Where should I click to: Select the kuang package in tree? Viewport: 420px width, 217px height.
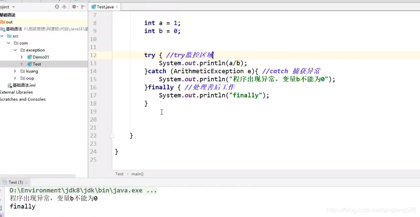(x=32, y=71)
